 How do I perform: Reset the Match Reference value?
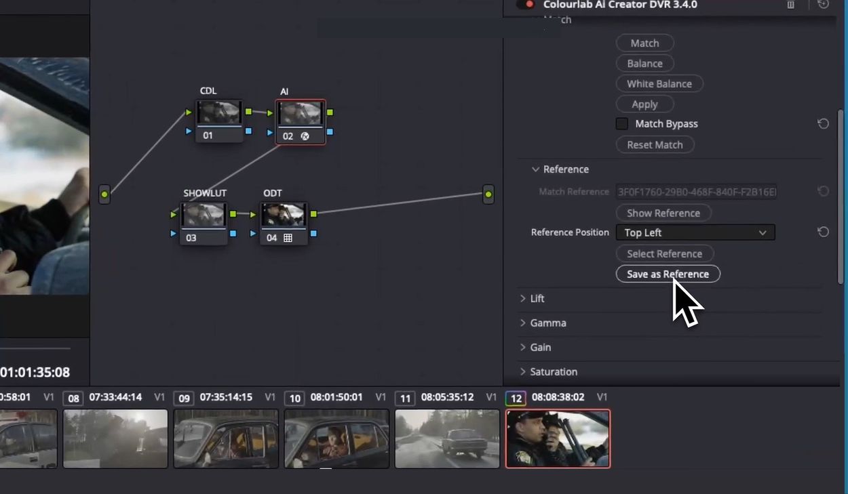click(x=823, y=192)
